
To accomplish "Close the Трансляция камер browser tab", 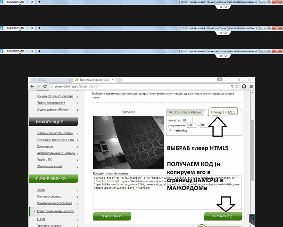I will point(112,79).
